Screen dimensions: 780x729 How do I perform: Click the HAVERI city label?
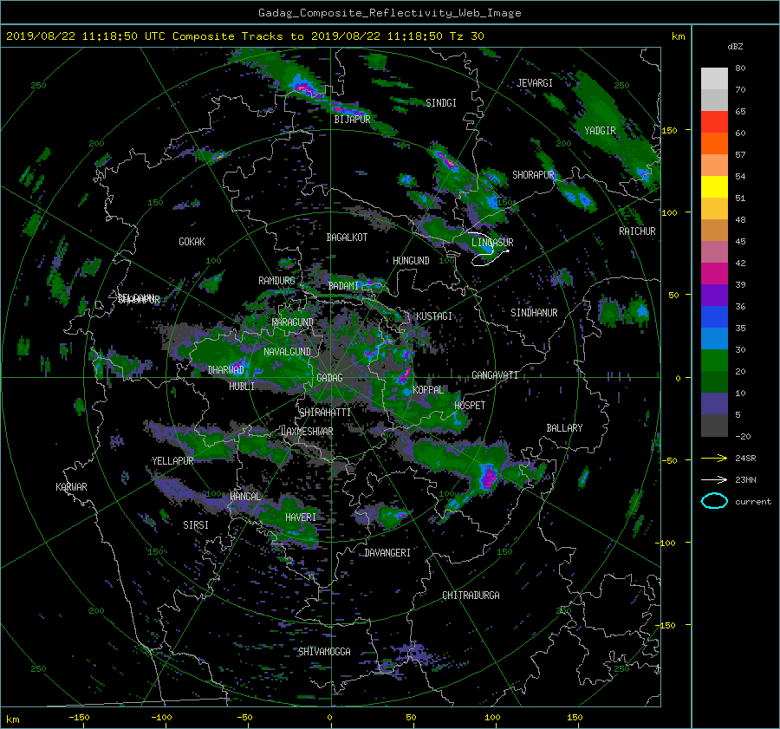(x=301, y=517)
